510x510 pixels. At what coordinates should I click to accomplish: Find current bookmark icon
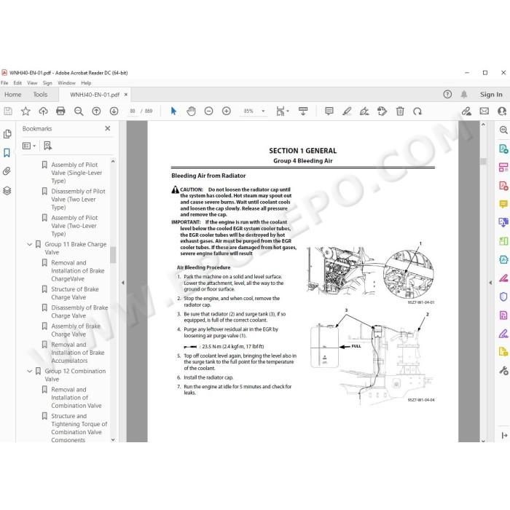pos(48,146)
